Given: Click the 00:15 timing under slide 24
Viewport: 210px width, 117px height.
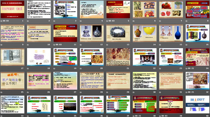Looking at the screenshot, I should click(191, 68).
